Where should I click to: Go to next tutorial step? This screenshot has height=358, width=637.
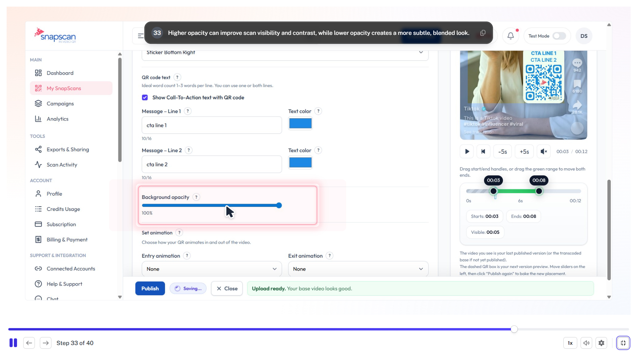(x=45, y=343)
